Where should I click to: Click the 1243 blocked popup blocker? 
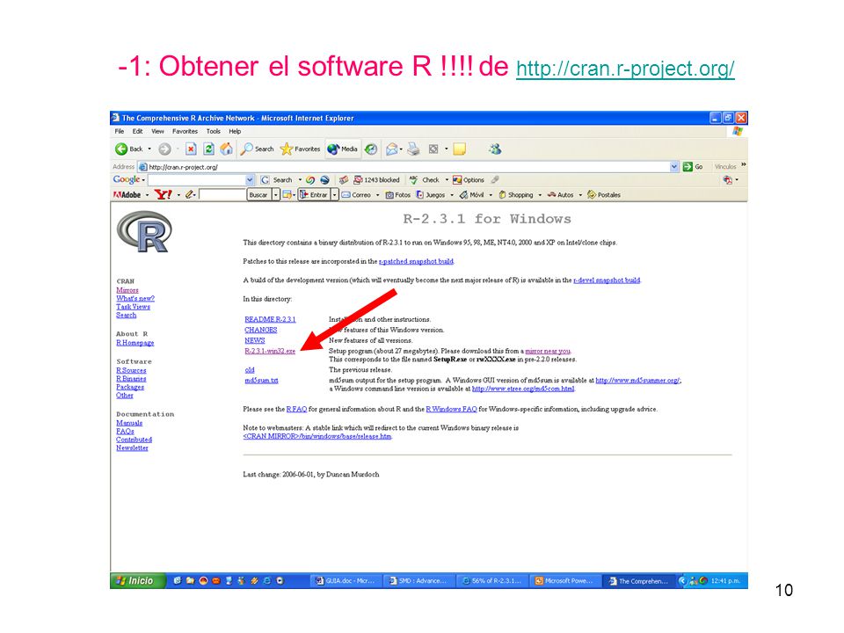point(376,179)
